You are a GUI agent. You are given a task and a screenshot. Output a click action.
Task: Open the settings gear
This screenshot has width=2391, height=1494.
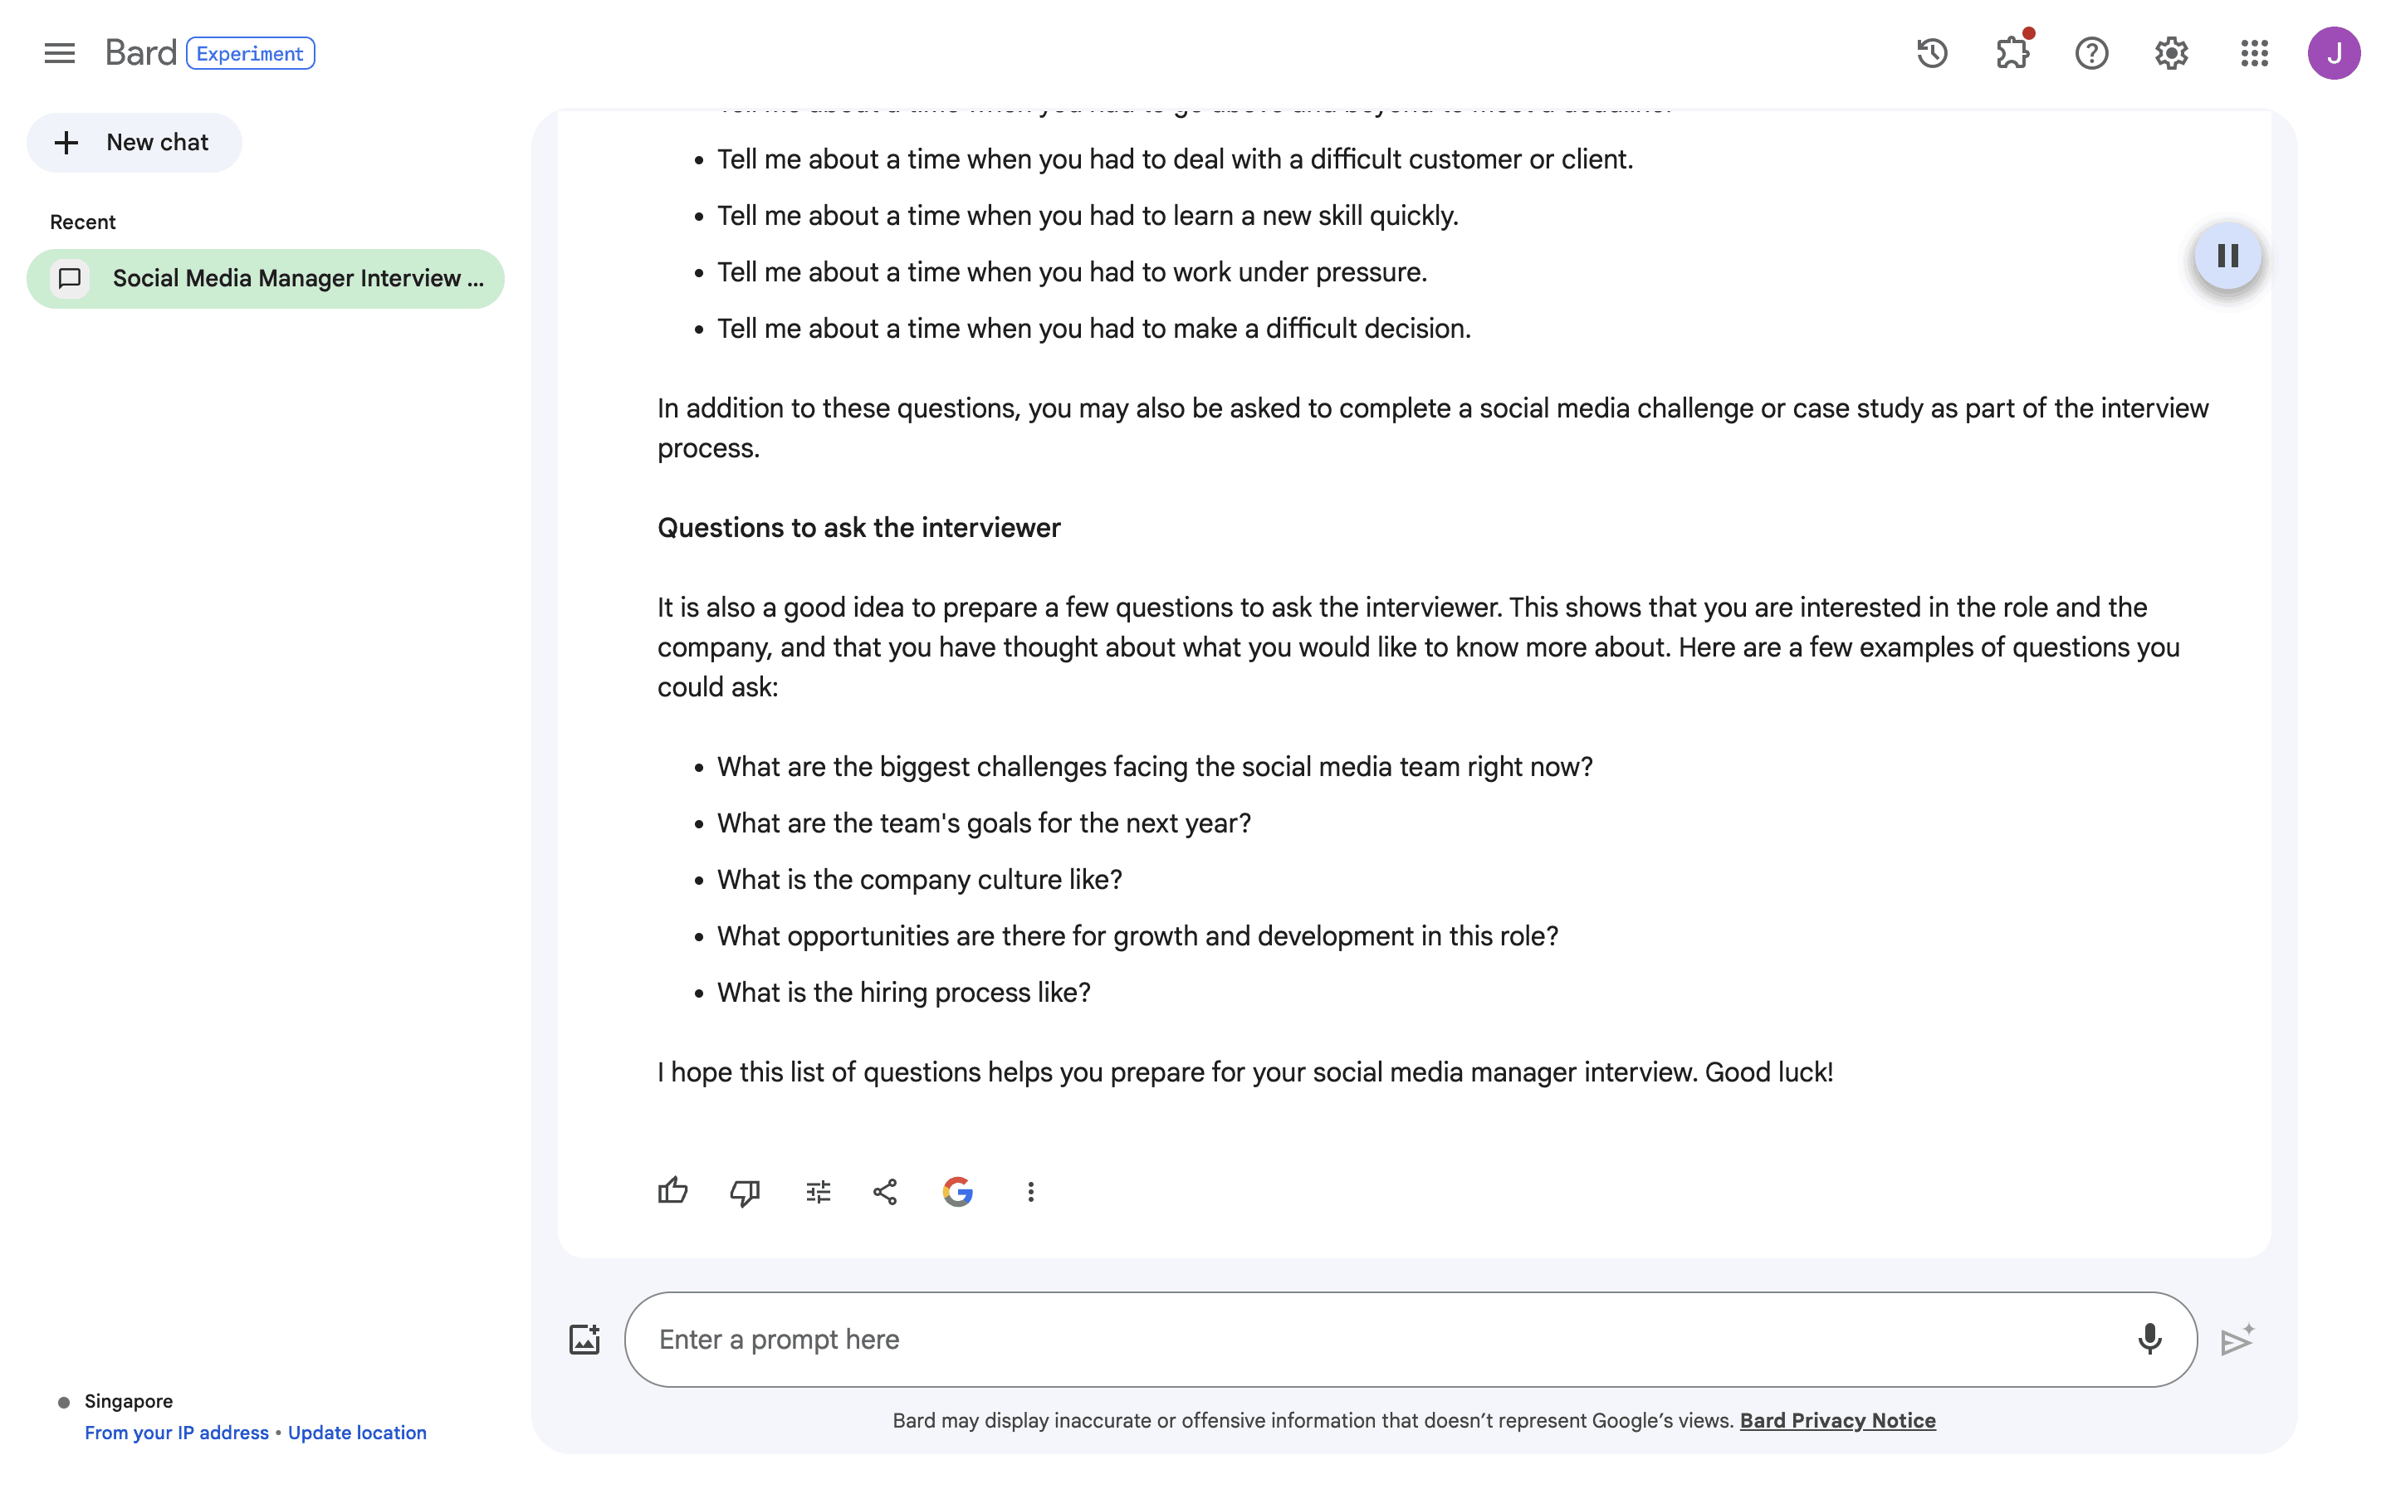(2171, 53)
